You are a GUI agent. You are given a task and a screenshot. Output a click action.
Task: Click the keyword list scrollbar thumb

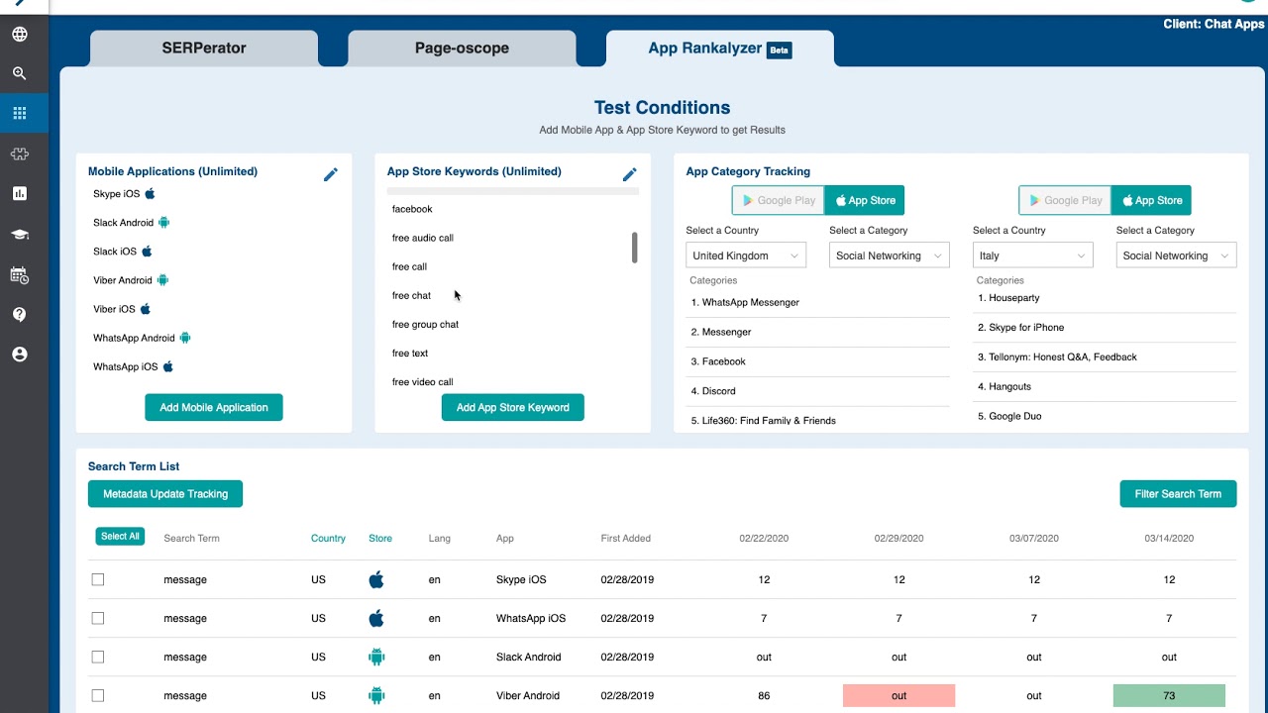pos(634,248)
